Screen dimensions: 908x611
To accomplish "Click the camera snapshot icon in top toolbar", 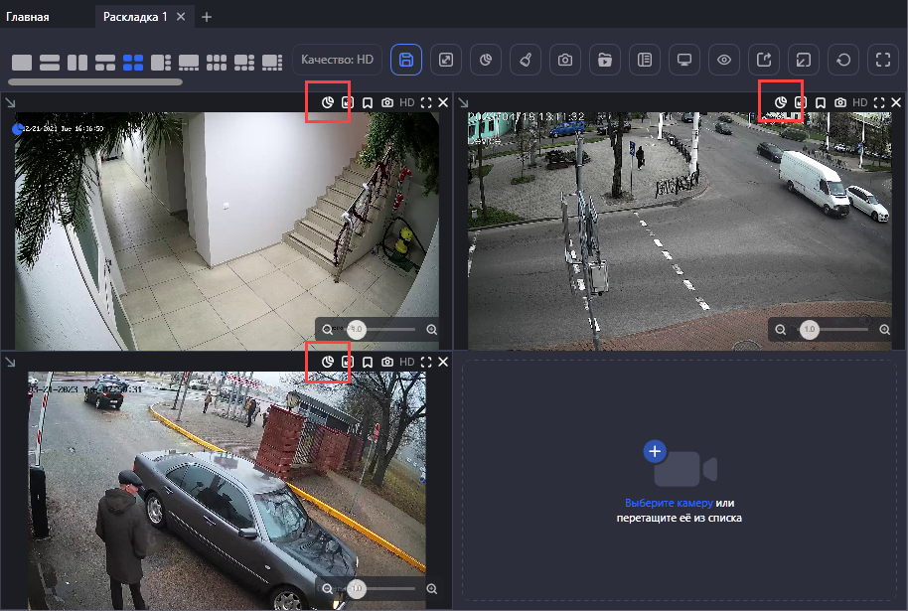I will coord(564,60).
